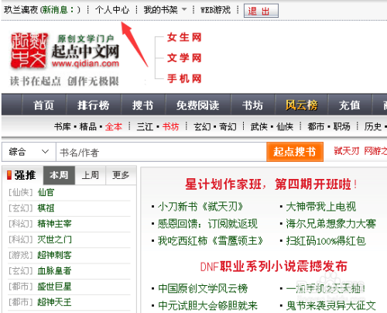Open the 新消息 new messages link
Screen dimensions: 387x313
[58, 10]
